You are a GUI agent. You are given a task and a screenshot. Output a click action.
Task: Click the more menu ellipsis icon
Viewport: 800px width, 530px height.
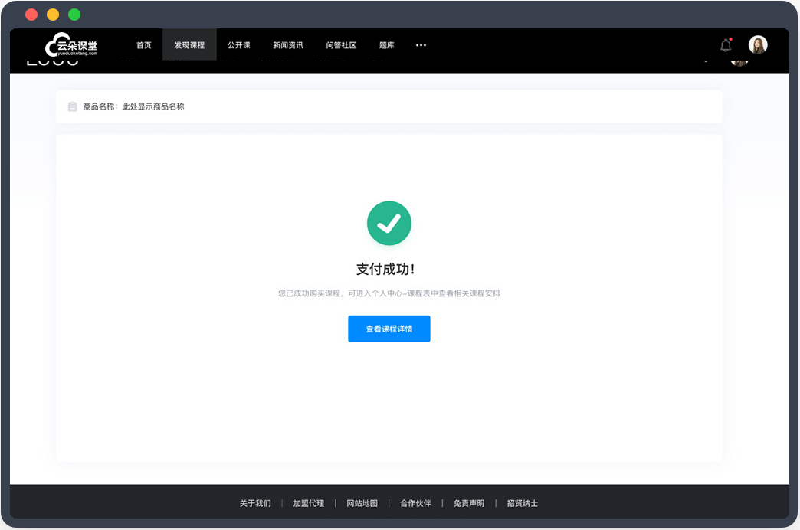tap(421, 45)
